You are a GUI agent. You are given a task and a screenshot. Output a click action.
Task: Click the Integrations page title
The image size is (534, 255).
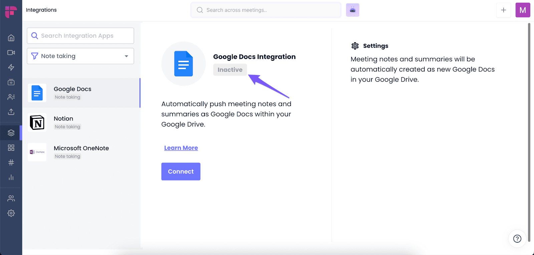tap(41, 10)
